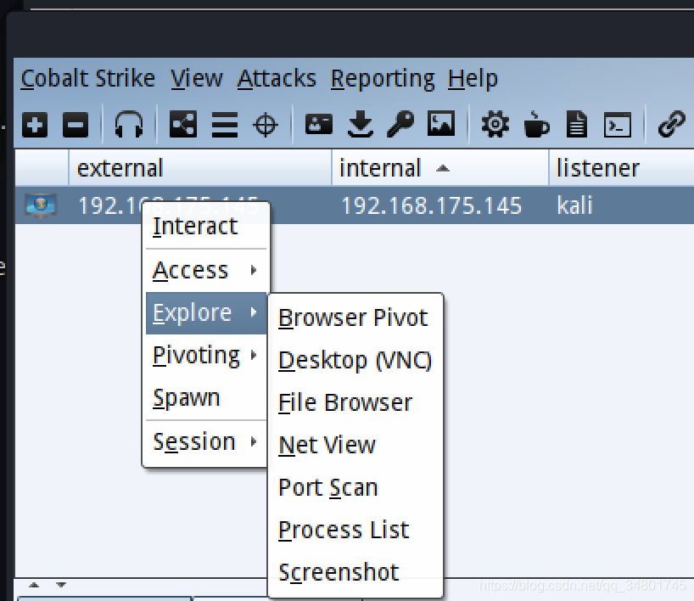Expand the Pivoting submenu

pos(206,355)
